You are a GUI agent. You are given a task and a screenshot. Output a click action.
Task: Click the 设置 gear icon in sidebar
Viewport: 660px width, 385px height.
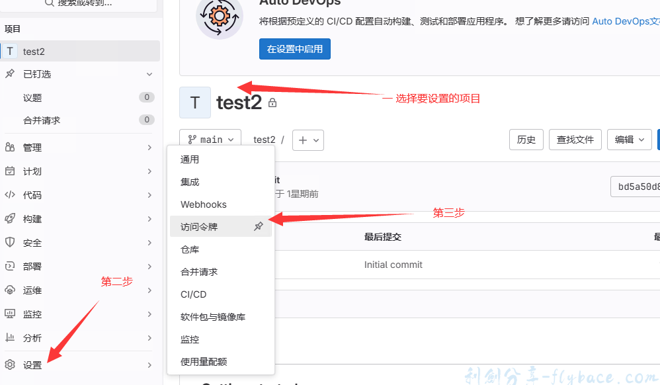point(10,364)
